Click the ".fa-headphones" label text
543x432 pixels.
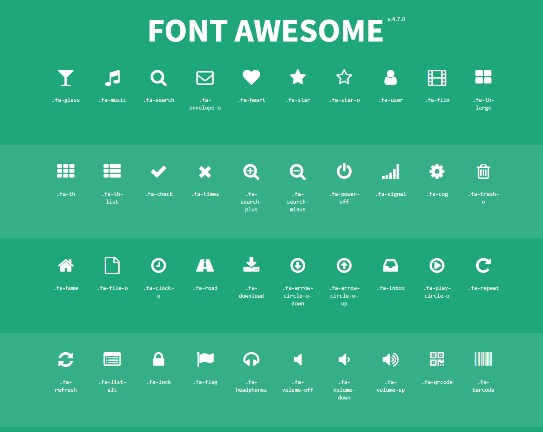(252, 386)
